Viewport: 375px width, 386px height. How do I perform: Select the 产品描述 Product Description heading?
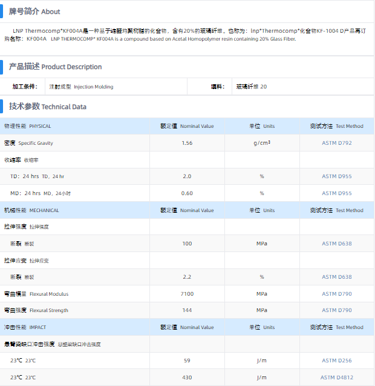coord(55,67)
